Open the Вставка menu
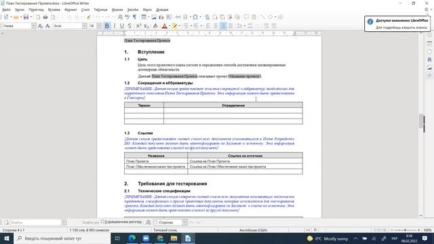 click(54, 9)
